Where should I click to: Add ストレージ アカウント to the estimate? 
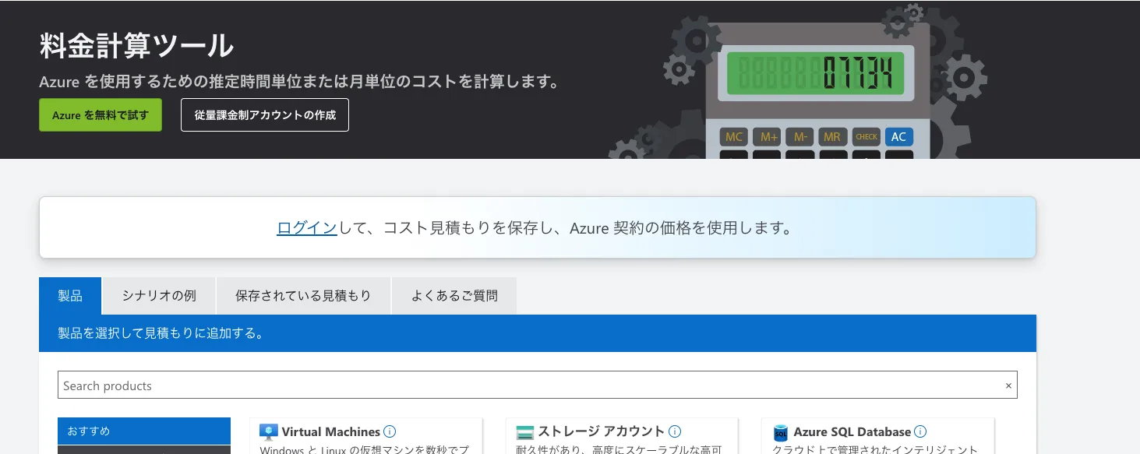pyautogui.click(x=622, y=436)
